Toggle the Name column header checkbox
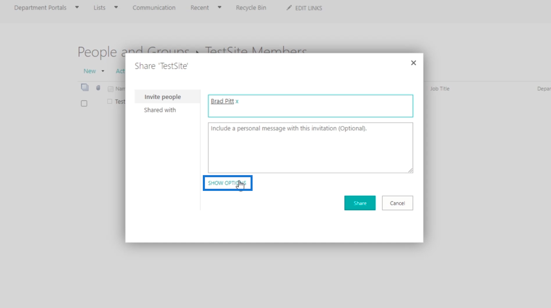 pyautogui.click(x=111, y=89)
